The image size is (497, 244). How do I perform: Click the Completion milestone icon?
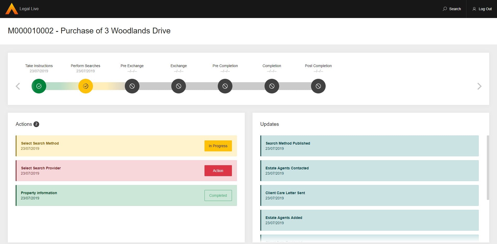(272, 86)
